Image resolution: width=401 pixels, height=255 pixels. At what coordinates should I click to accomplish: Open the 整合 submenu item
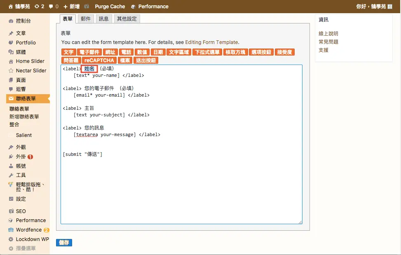[14, 125]
